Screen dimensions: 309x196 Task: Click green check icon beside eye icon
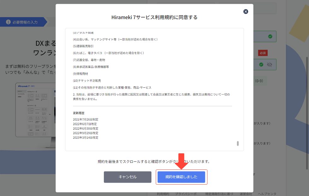click(x=261, y=64)
